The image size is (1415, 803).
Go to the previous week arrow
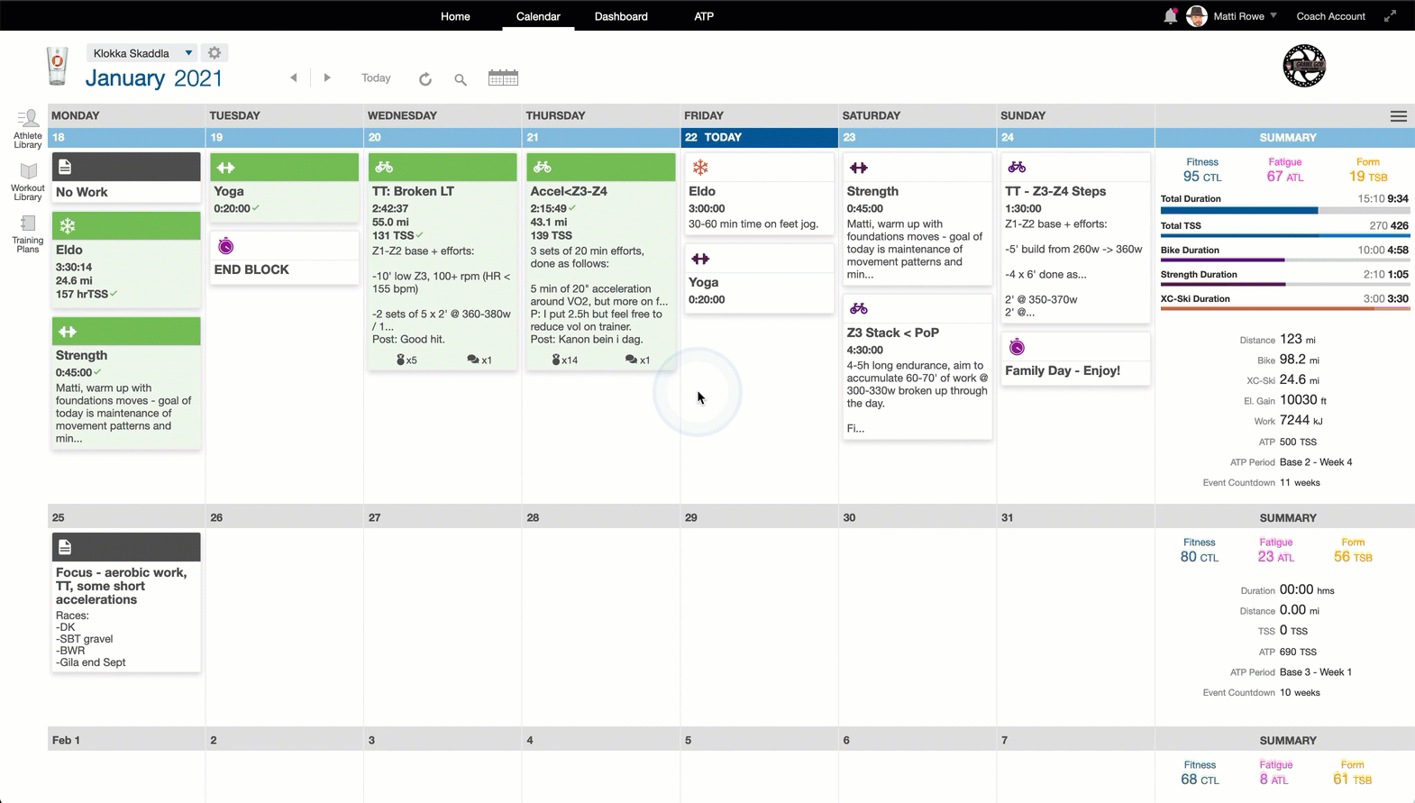coord(294,78)
